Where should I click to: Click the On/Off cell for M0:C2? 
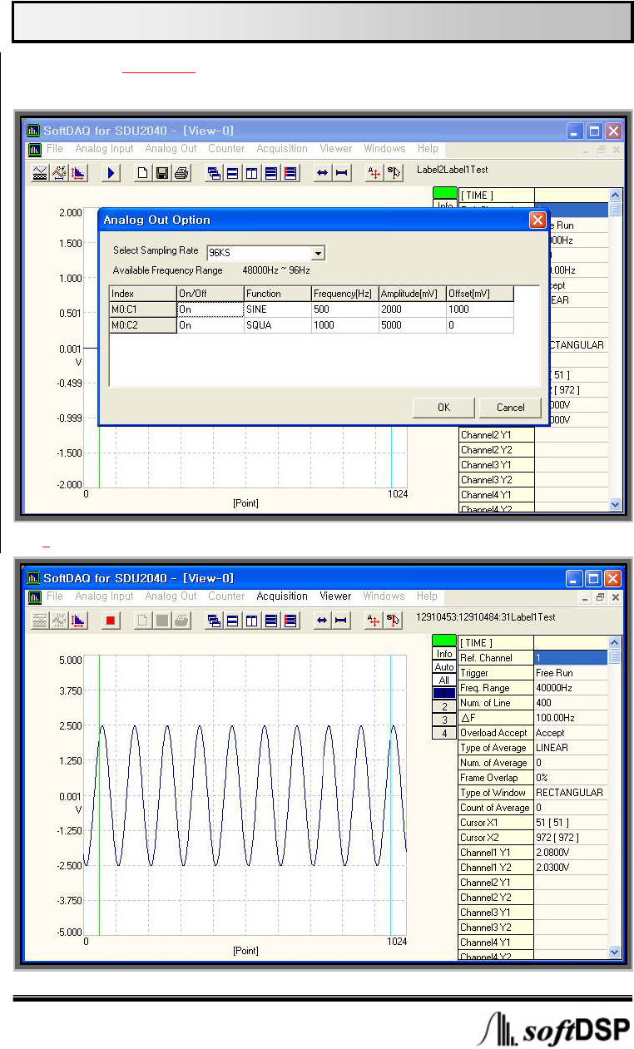click(210, 325)
